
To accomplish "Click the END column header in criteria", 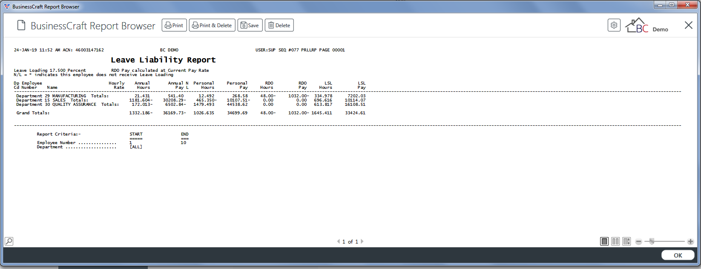I will coord(185,134).
